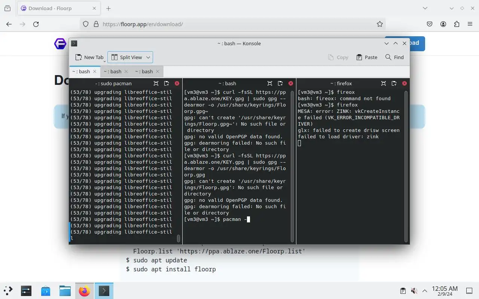The height and width of the screenshot is (299, 479).
Task: Switch to Konsole in the taskbar
Action: click(x=104, y=290)
